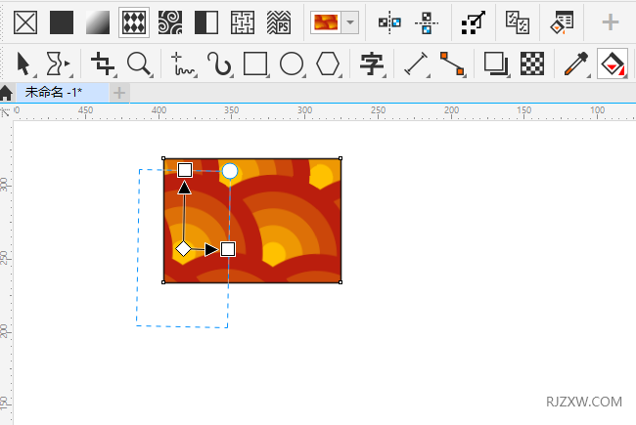
Task: Click the ruler origin corner box
Action: click(6, 112)
